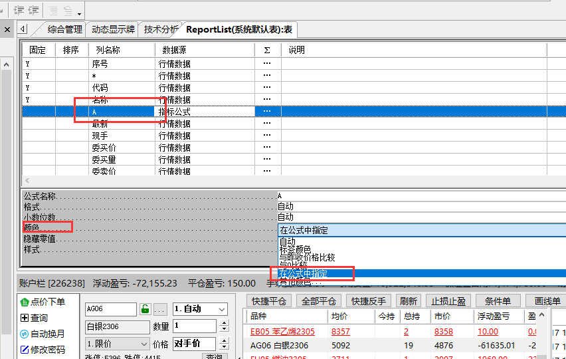Click the 列名称 column header
Screen dimensions: 566x359
(122, 50)
